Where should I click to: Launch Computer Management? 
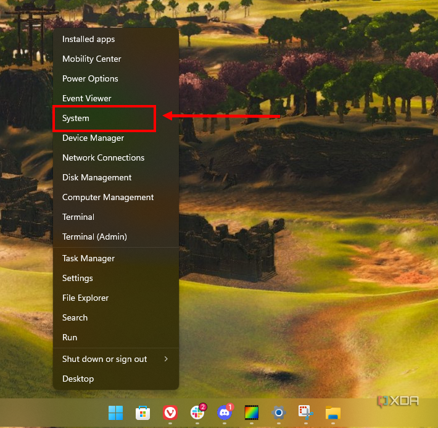tap(116, 197)
